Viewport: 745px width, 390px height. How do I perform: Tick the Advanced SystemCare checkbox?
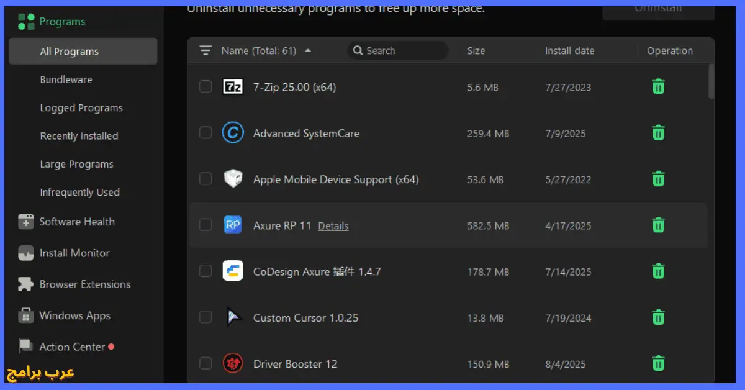tap(205, 133)
